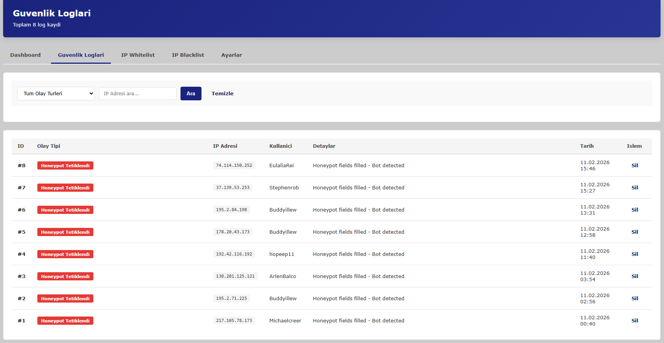Click Honeypot Tetiklendi badge in row #4
The width and height of the screenshot is (664, 343).
pyautogui.click(x=65, y=254)
